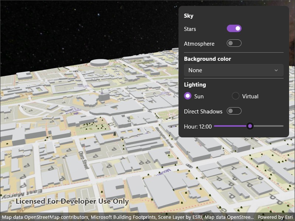The width and height of the screenshot is (295, 221).
Task: Click the round cylindrical building on the map
Action: tap(99, 63)
